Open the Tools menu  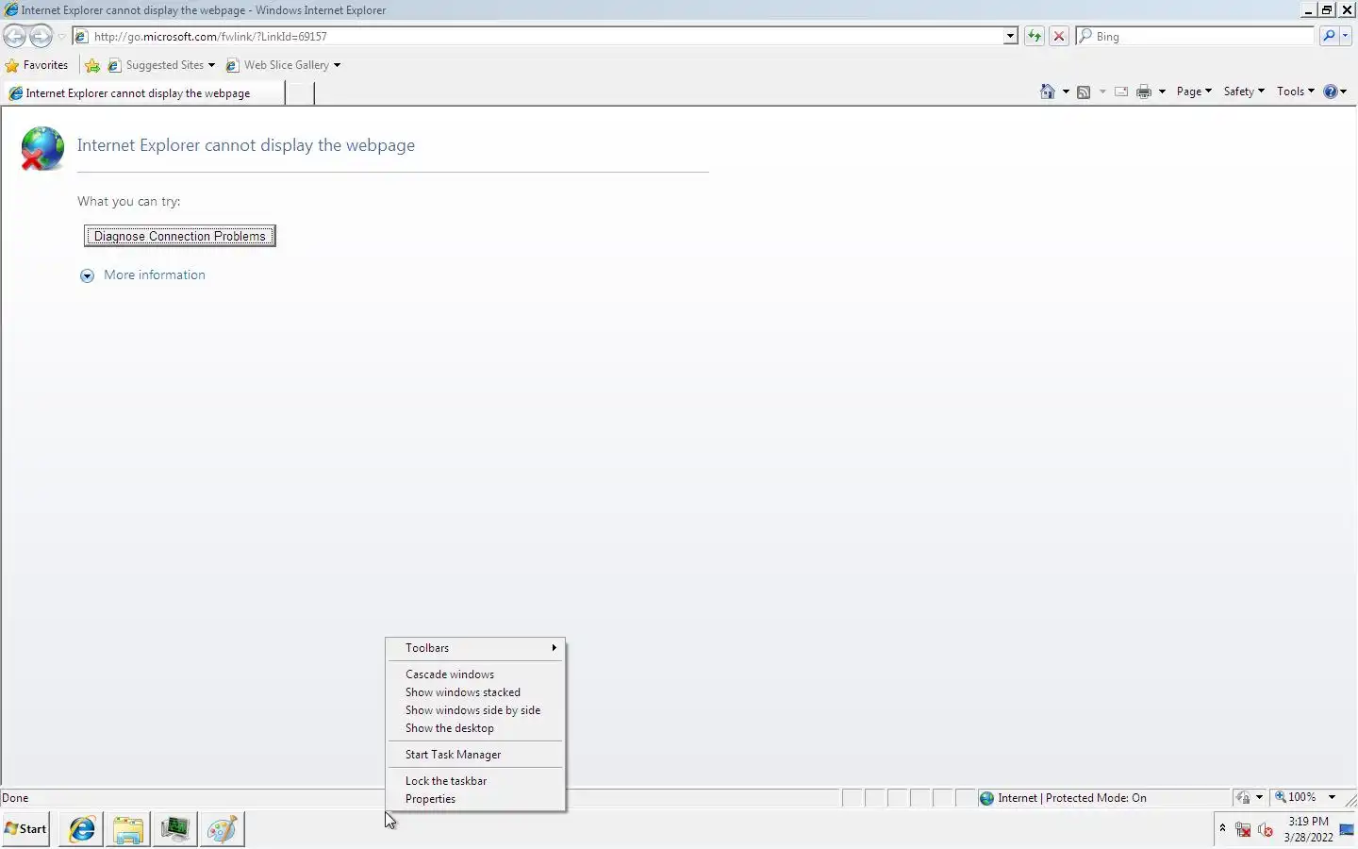click(x=1295, y=92)
